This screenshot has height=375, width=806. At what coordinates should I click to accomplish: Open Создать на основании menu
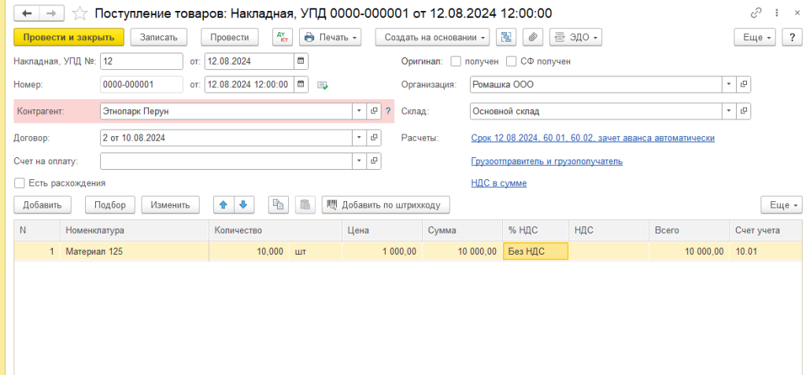click(432, 37)
